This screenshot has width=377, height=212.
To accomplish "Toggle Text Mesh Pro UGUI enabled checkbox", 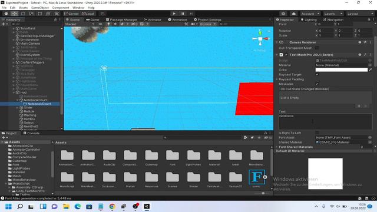I will [286, 55].
